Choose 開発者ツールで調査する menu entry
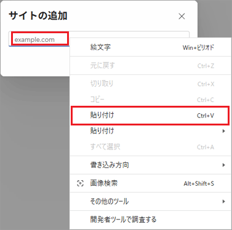Image resolution: width=232 pixels, height=230 pixels. click(151, 220)
